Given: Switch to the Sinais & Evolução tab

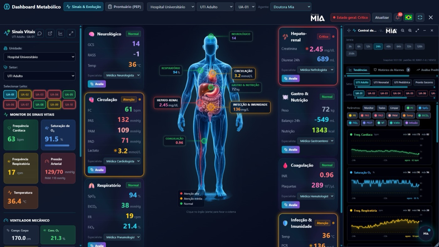Looking at the screenshot, I should (83, 7).
